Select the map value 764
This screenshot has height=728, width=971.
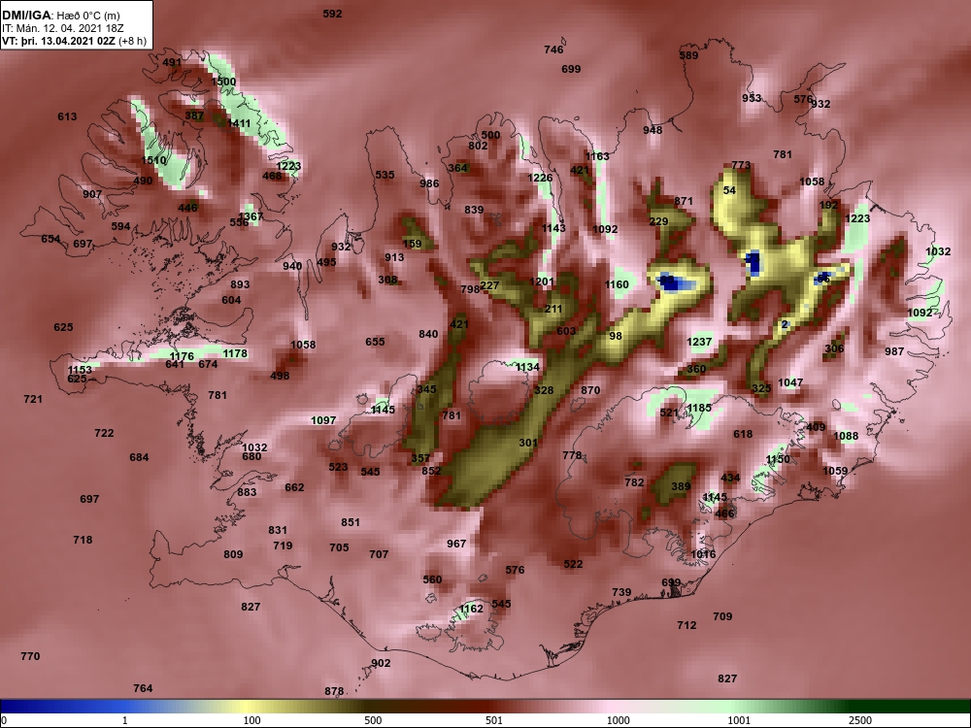coord(143,688)
